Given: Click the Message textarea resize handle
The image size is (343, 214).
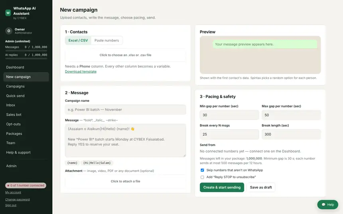Looking at the screenshot, I should (184, 155).
